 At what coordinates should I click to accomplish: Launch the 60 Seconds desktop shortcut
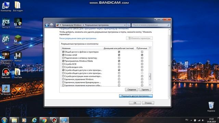tap(6, 90)
